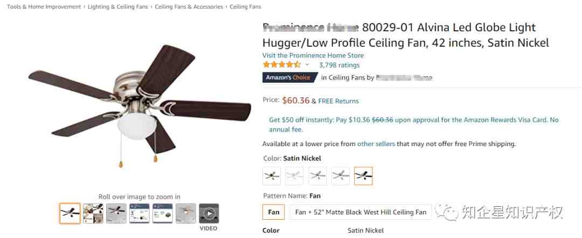Screen dimensions: 582x238
Task: Pick the second white fan color swatch
Action: (294, 176)
